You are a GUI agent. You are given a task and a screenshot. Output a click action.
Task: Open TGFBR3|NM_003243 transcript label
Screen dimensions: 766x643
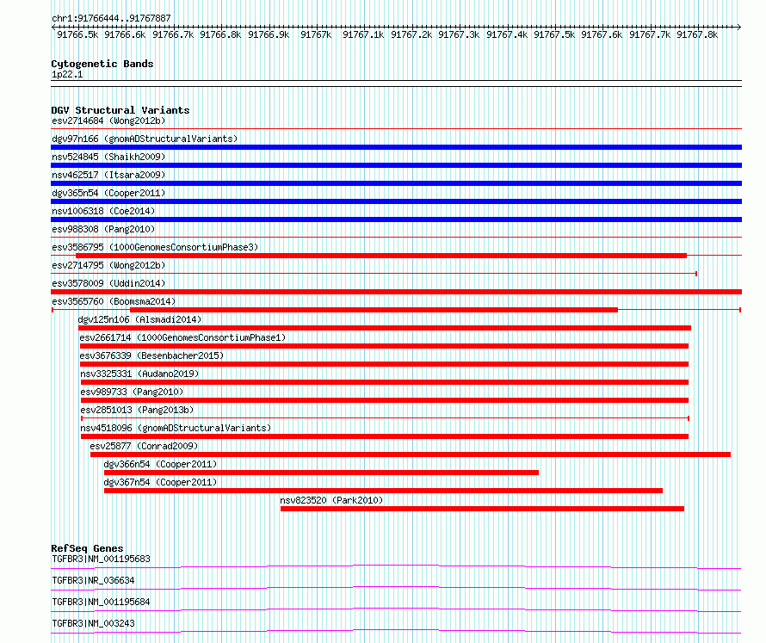pyautogui.click(x=93, y=623)
